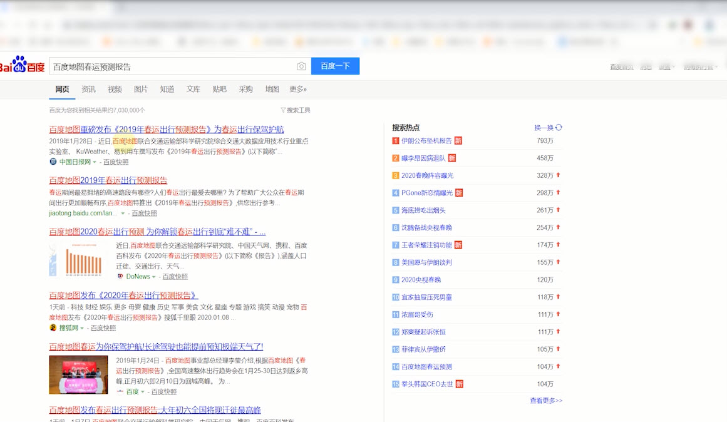Open result 百度地图重磅发布《2019年春运出行预测报告》
The width and height of the screenshot is (727, 422).
click(x=167, y=130)
